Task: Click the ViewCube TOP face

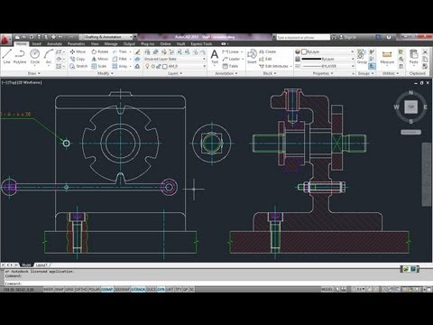Action: 410,107
